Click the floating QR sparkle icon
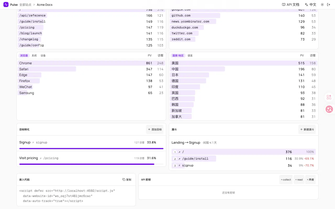 [329, 97]
